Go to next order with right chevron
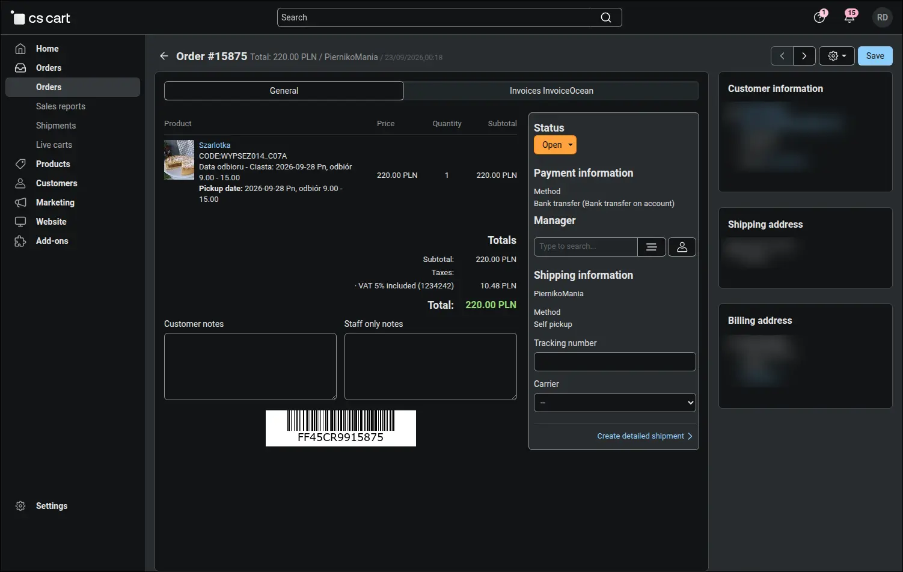This screenshot has width=903, height=572. click(804, 56)
